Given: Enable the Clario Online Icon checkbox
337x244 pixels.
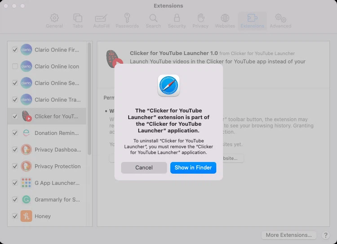Looking at the screenshot, I should pyautogui.click(x=15, y=66).
